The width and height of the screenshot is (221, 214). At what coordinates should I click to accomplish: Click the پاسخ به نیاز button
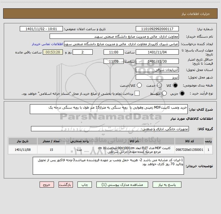click(x=167, y=185)
